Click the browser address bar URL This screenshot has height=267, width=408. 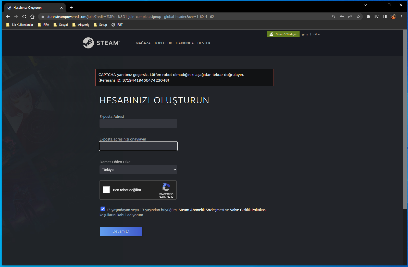(130, 17)
